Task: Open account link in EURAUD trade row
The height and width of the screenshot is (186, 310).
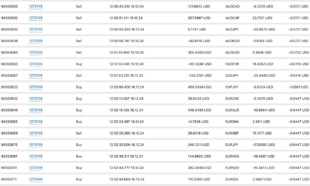Action: click(x=36, y=110)
